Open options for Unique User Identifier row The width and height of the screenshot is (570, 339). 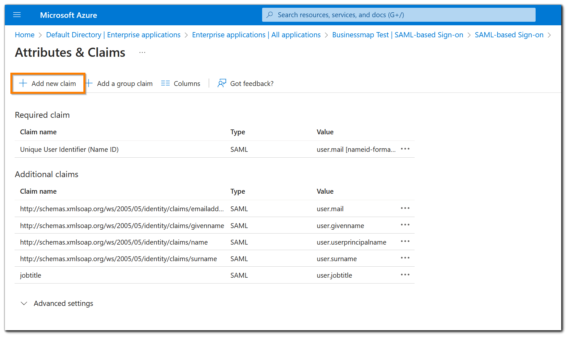[405, 149]
